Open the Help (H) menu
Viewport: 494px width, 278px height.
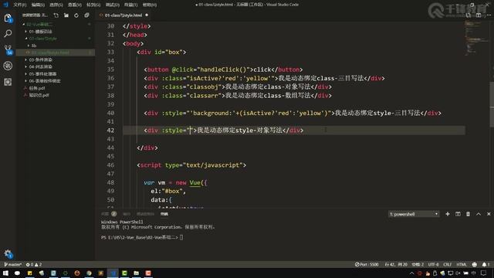tap(149, 5)
